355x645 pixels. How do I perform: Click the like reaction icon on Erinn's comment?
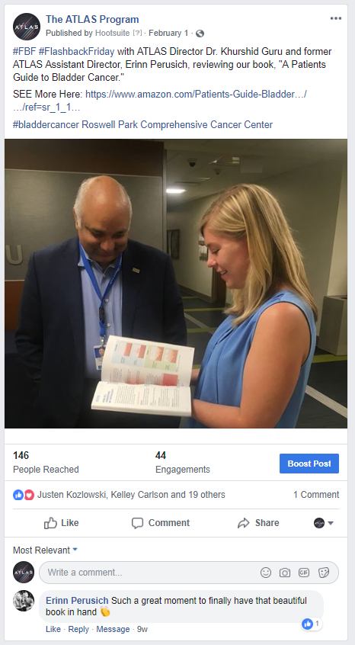click(307, 624)
